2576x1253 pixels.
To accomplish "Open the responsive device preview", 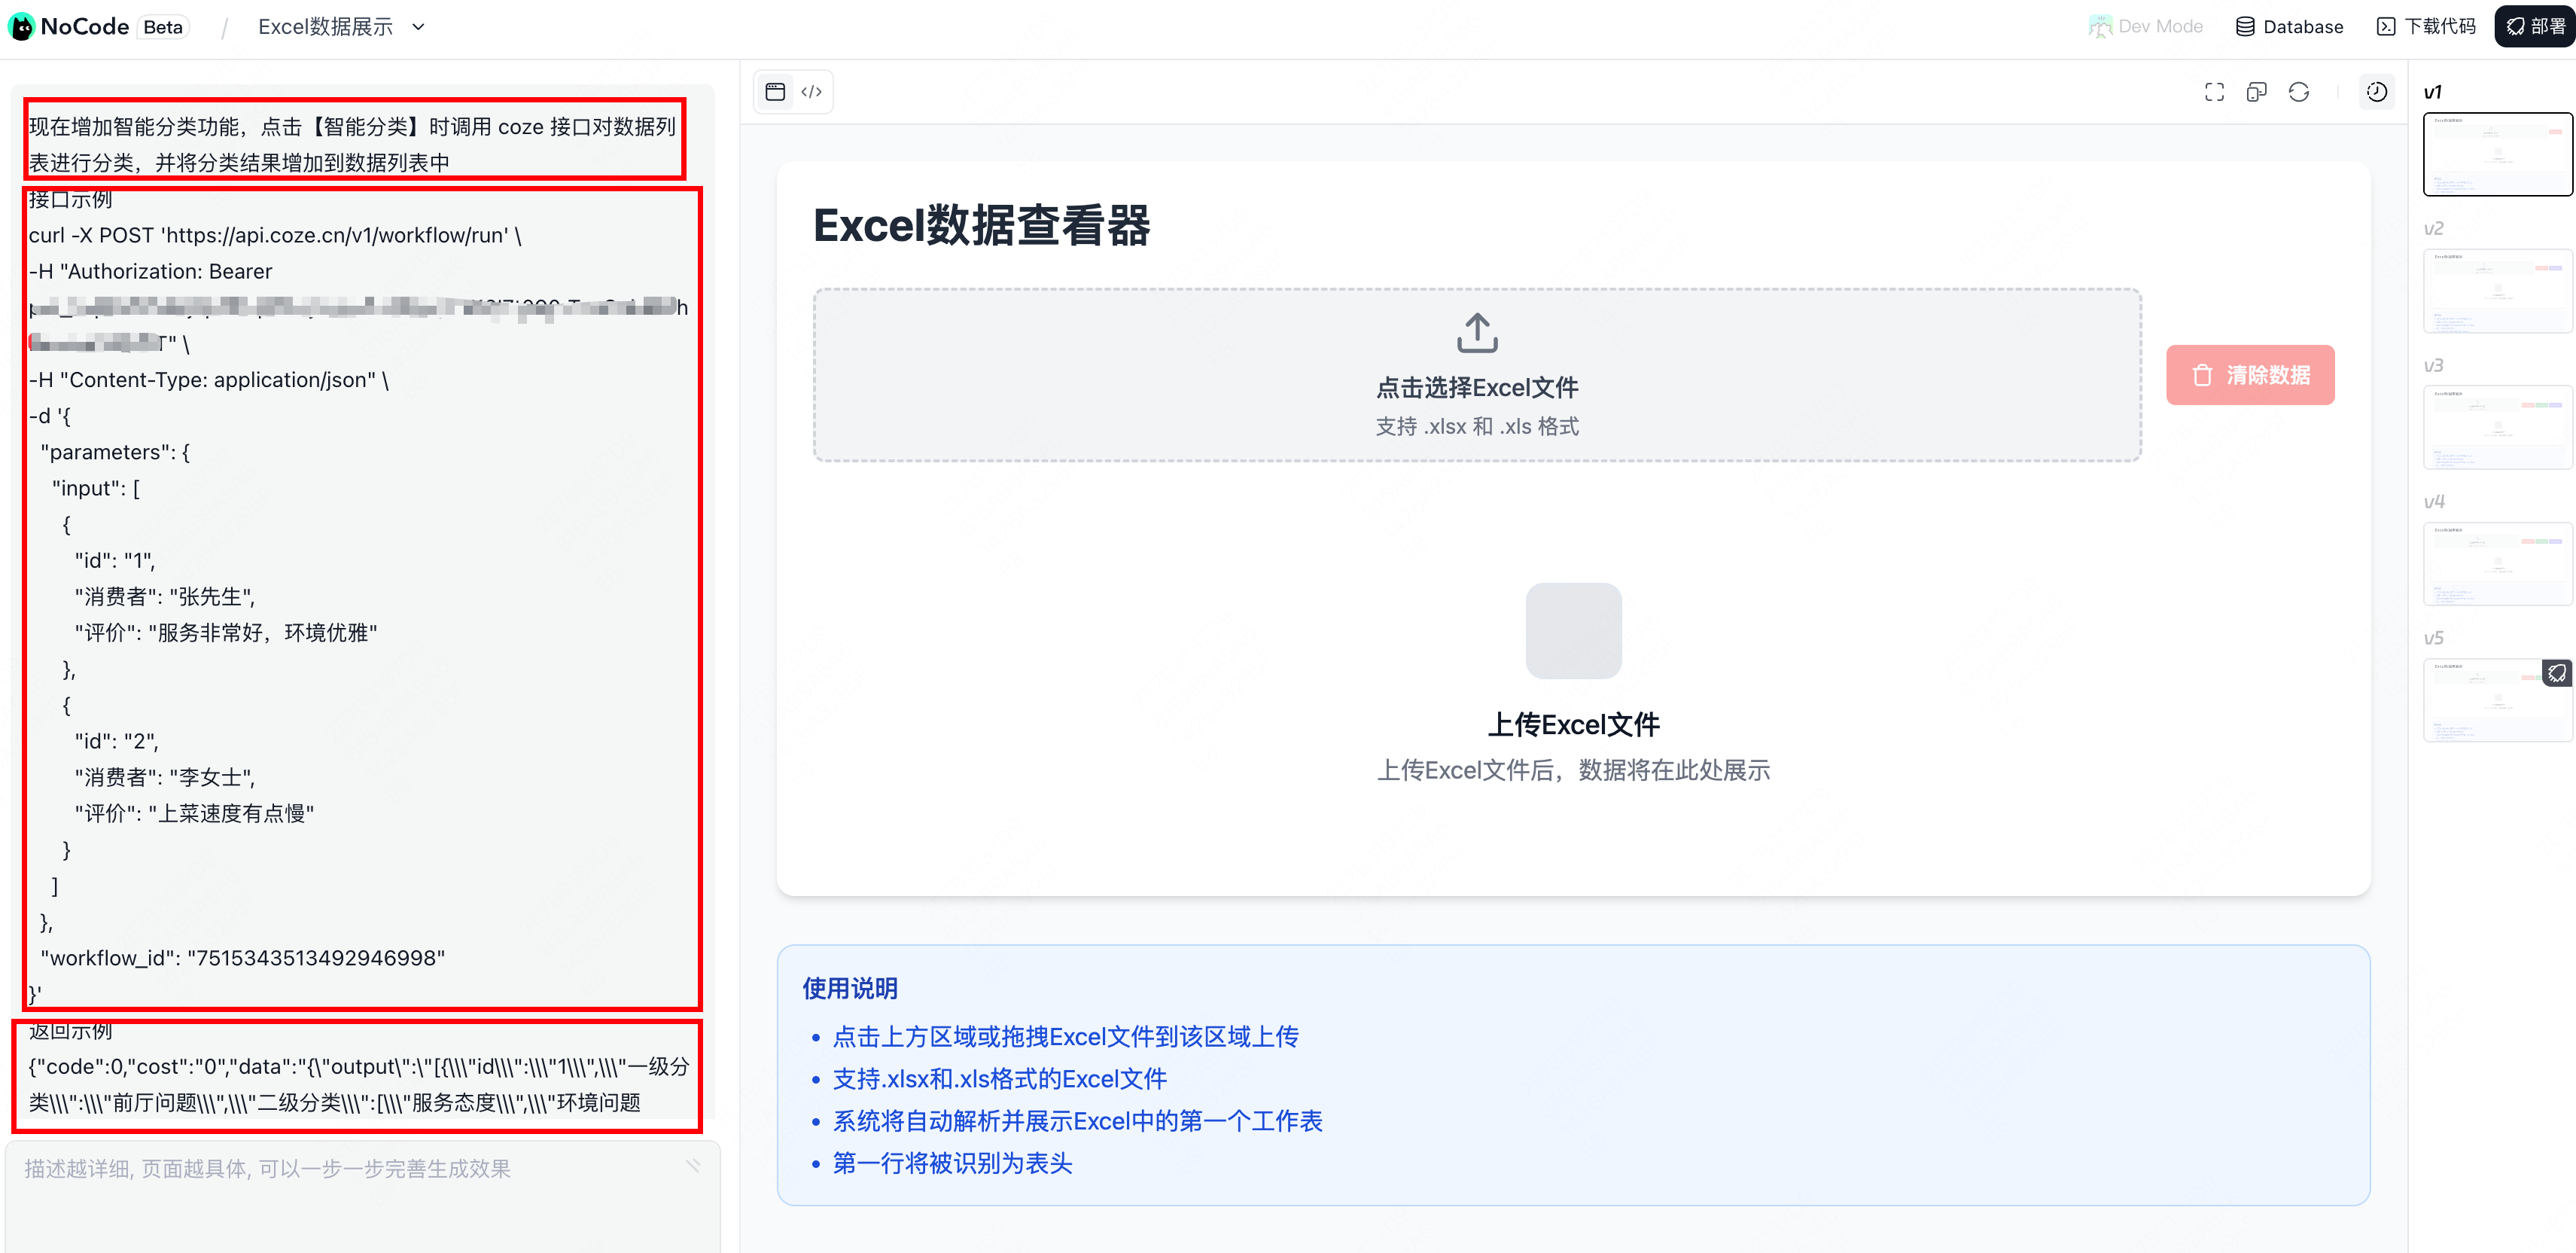I will (x=2257, y=91).
